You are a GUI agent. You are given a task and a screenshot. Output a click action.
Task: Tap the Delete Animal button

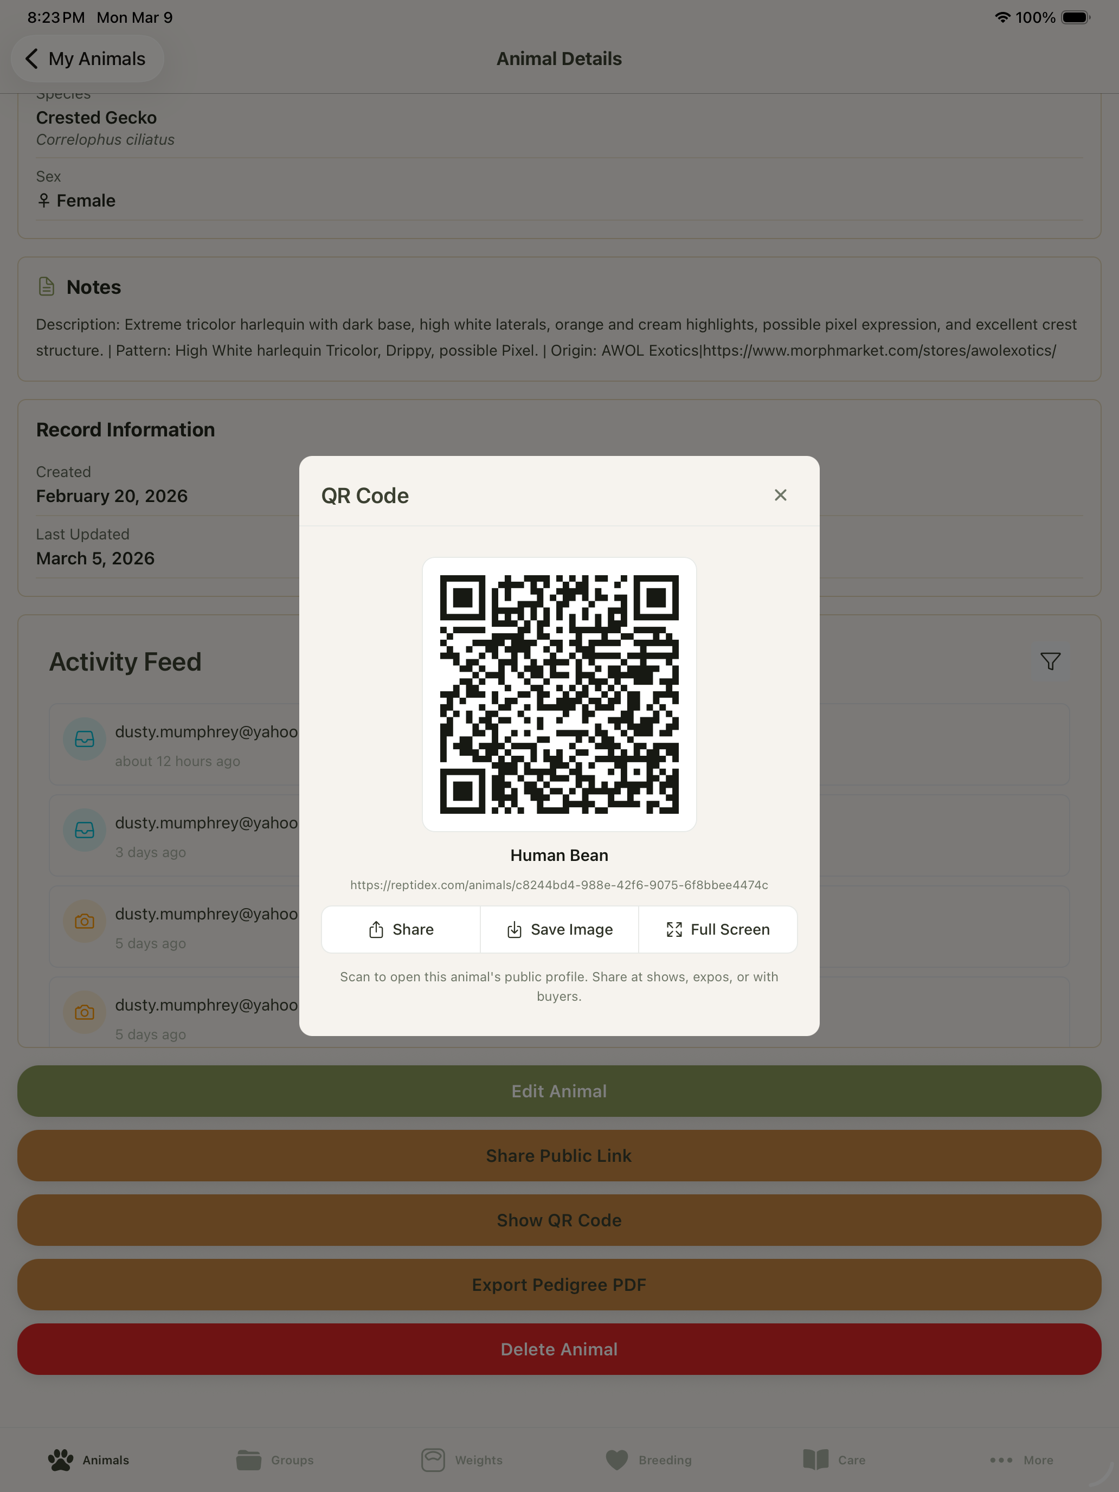559,1349
